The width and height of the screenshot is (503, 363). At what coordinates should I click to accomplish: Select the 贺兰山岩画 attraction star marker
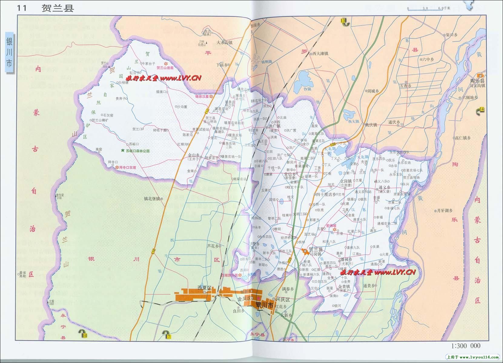coord(165,63)
